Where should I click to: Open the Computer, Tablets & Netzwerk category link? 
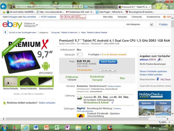click(x=64, y=33)
